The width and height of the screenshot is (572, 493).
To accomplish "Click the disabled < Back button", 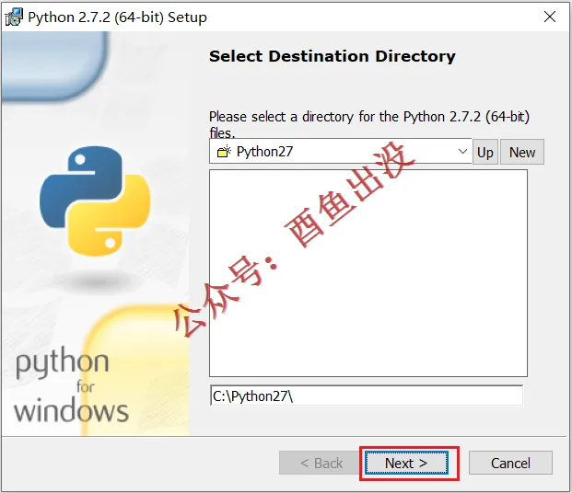I will [x=321, y=464].
